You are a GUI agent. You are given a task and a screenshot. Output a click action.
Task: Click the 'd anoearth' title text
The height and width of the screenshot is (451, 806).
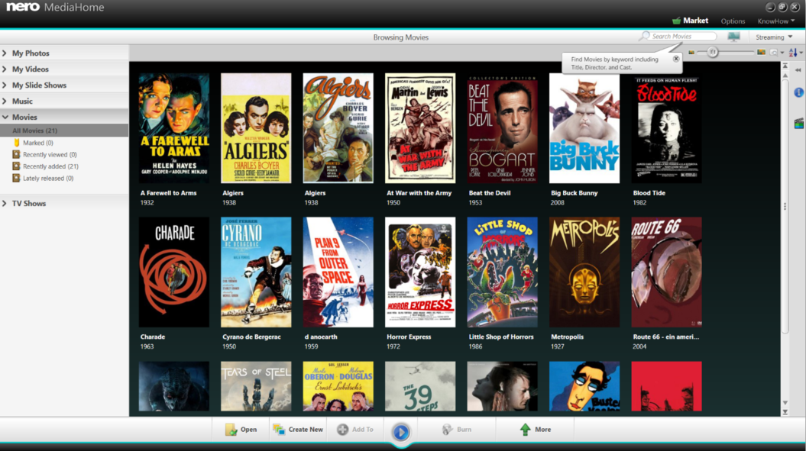tap(321, 337)
